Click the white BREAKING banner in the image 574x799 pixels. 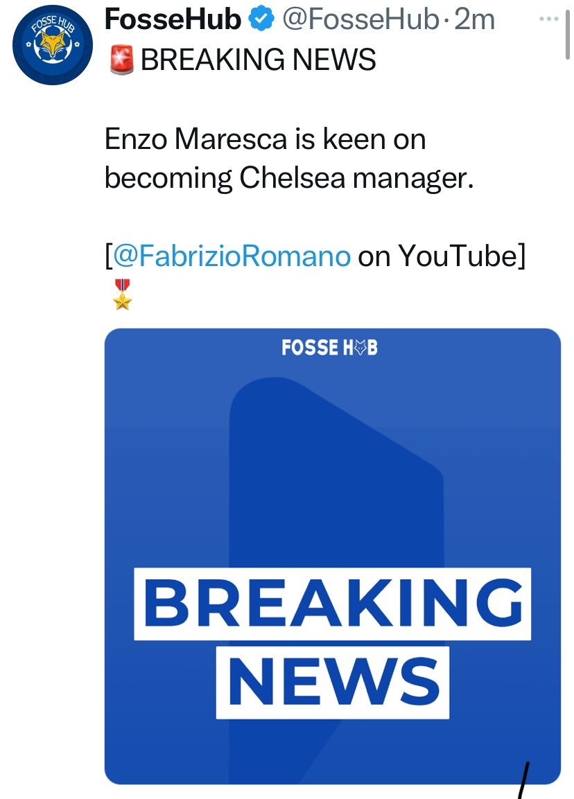click(332, 604)
